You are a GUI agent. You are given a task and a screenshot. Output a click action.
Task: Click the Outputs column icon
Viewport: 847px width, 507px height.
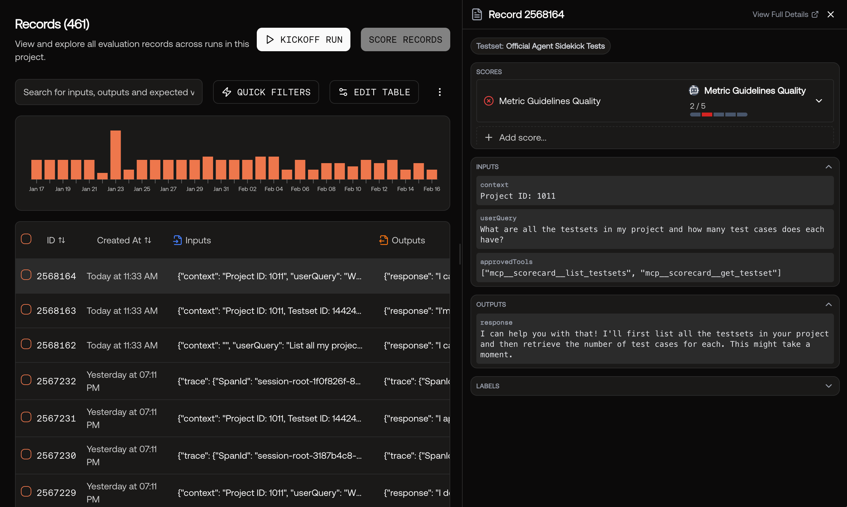[x=383, y=240]
